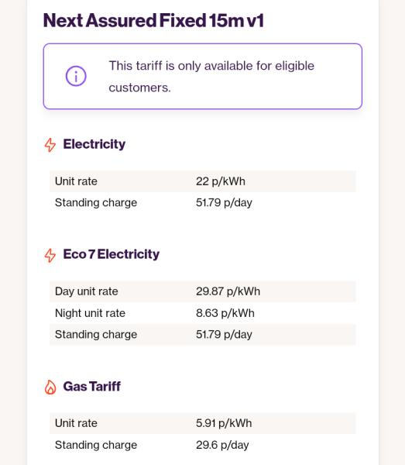The height and width of the screenshot is (465, 405).
Task: Select the 22 p/kWh electricity unit rate
Action: pos(221,181)
